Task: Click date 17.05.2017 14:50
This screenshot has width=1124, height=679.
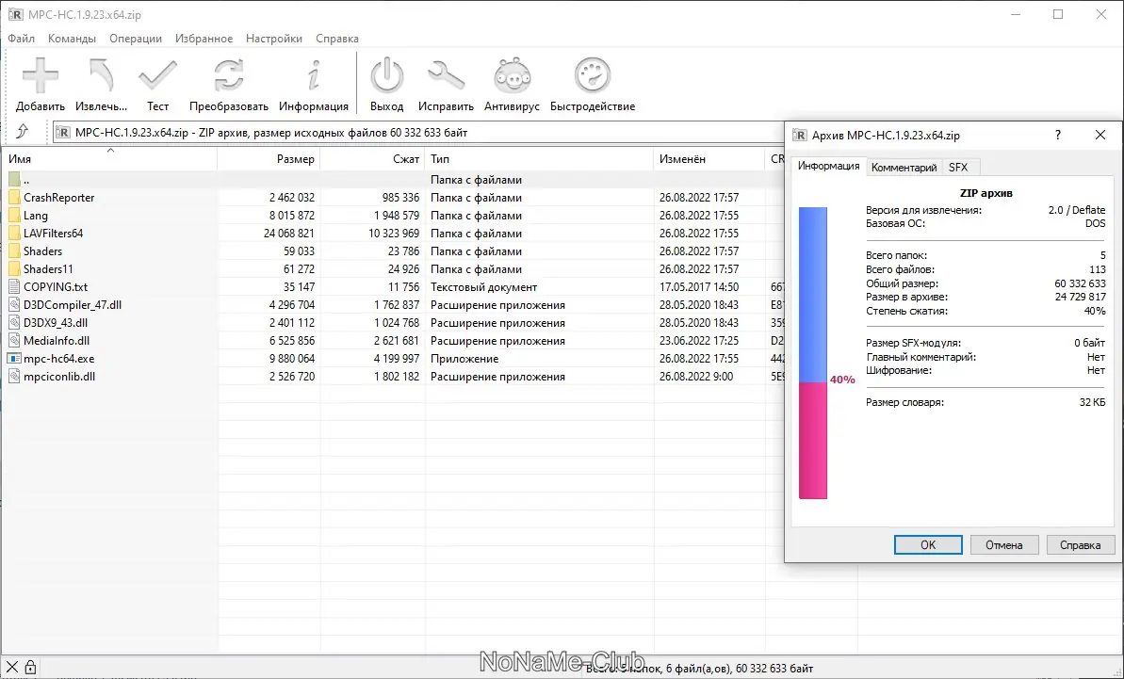Action: coord(699,287)
